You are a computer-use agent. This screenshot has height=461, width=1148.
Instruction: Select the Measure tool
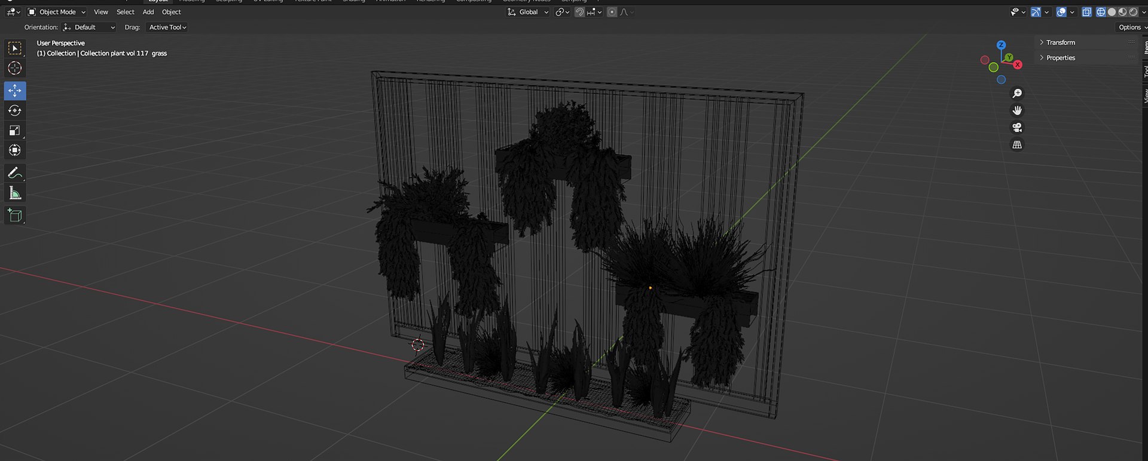tap(15, 193)
